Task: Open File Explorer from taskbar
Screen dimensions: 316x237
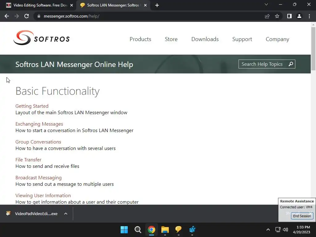Action: coord(165,230)
